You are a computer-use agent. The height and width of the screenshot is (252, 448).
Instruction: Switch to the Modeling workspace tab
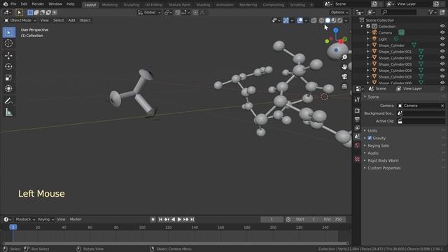coord(110,5)
